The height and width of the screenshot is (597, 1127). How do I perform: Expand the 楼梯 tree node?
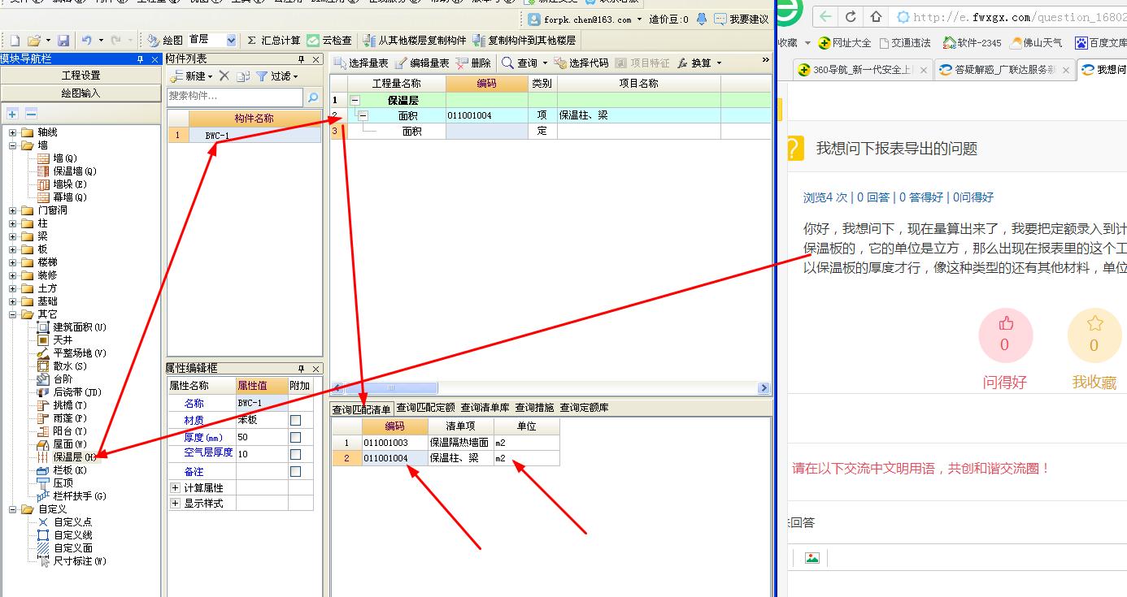[12, 262]
